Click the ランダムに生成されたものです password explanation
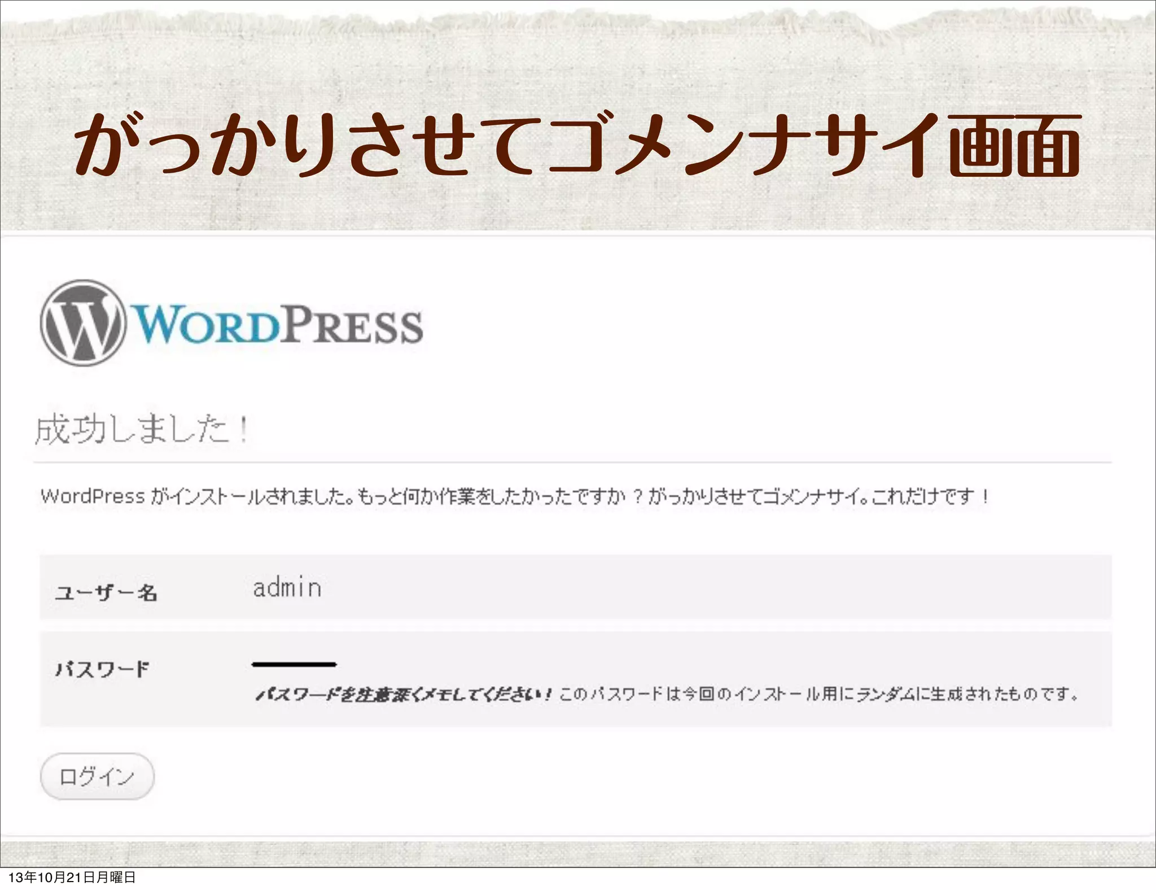This screenshot has width=1156, height=890. pos(819,694)
